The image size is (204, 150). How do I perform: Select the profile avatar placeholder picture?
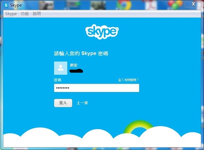(61, 68)
